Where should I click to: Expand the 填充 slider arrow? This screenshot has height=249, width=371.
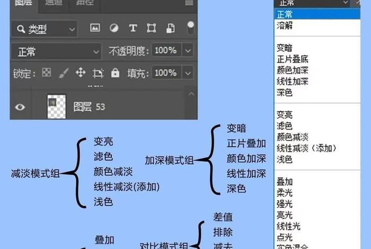[188, 73]
